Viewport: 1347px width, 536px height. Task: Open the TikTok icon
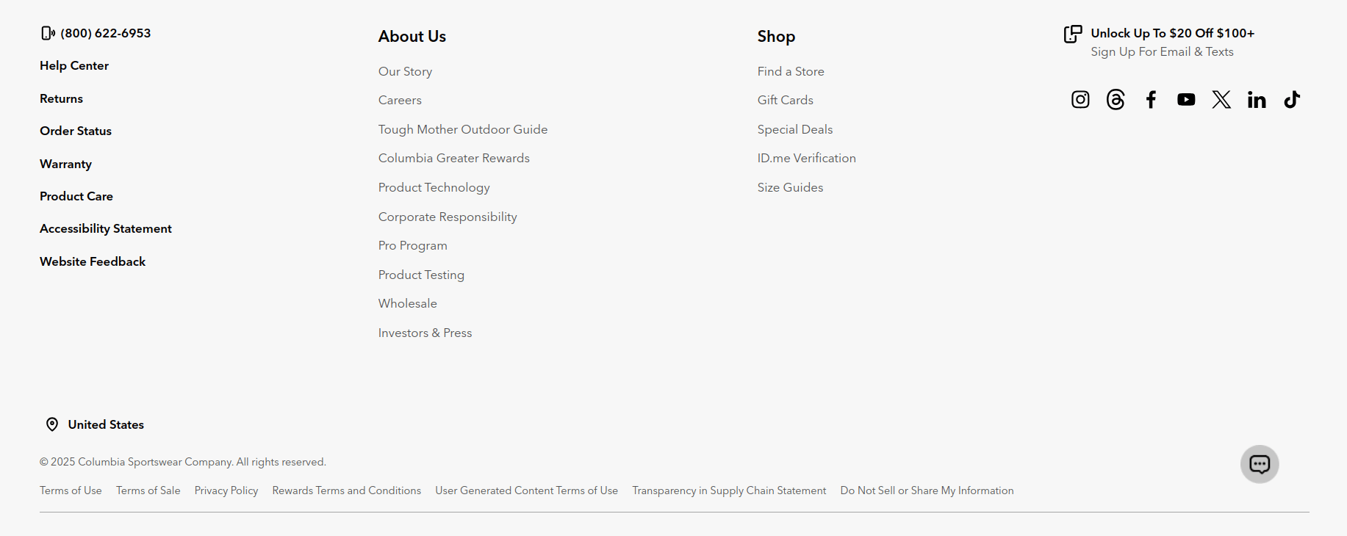tap(1292, 99)
